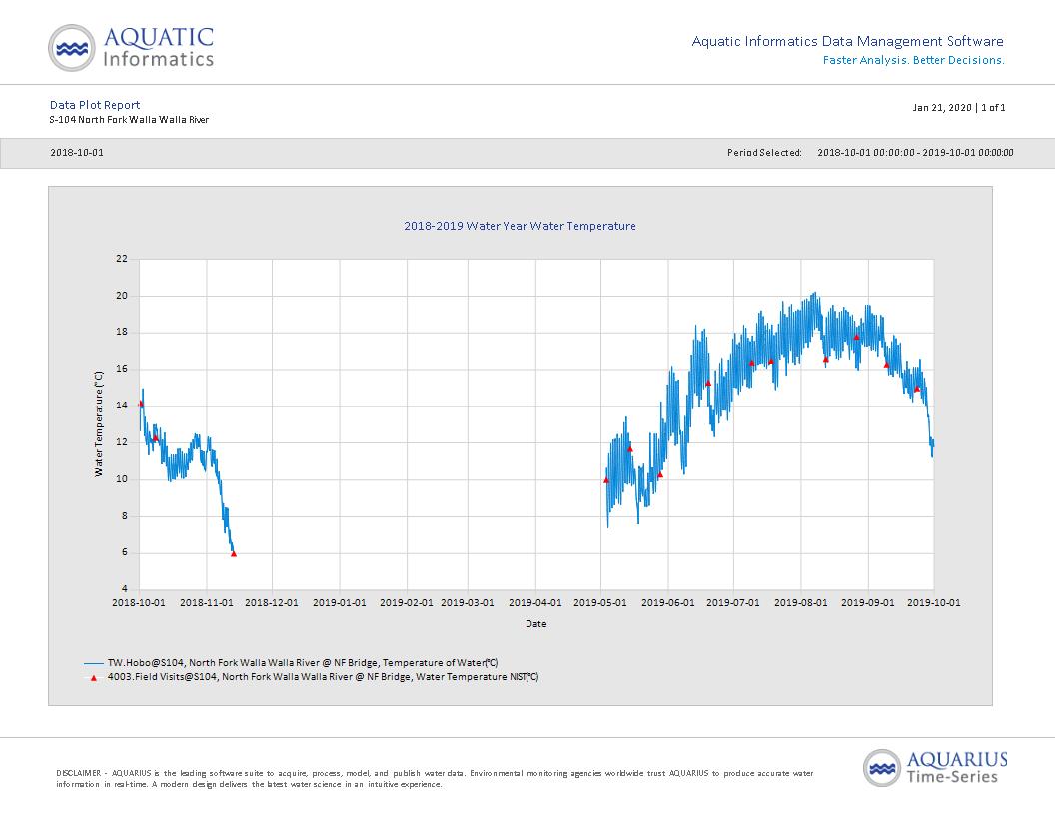Click x-axis tick label '2019-09-01'

[868, 602]
